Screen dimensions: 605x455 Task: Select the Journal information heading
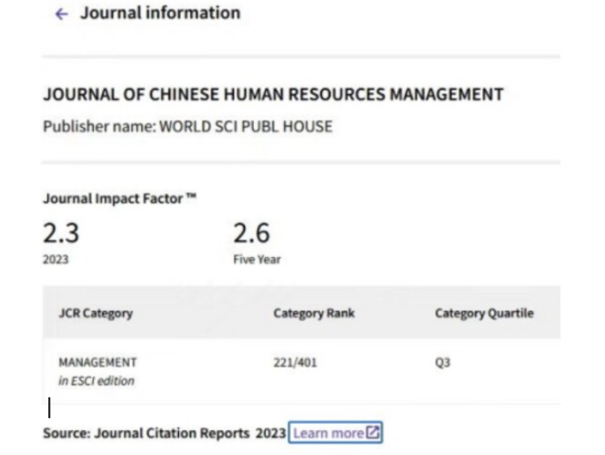pyautogui.click(x=160, y=13)
